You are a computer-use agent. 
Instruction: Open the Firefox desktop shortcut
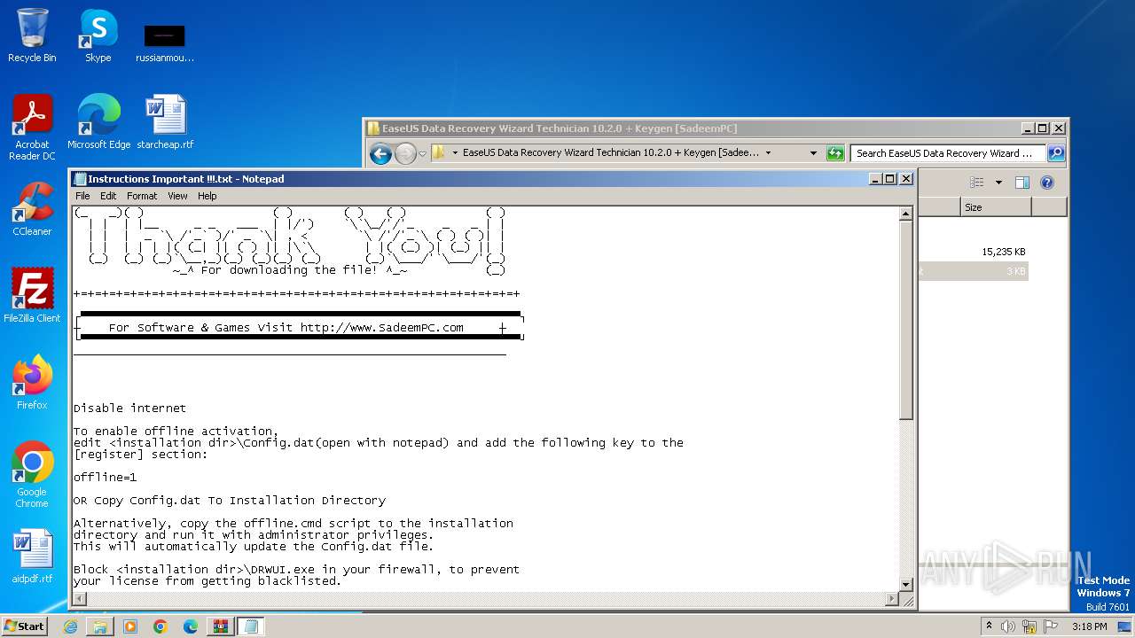coord(32,383)
